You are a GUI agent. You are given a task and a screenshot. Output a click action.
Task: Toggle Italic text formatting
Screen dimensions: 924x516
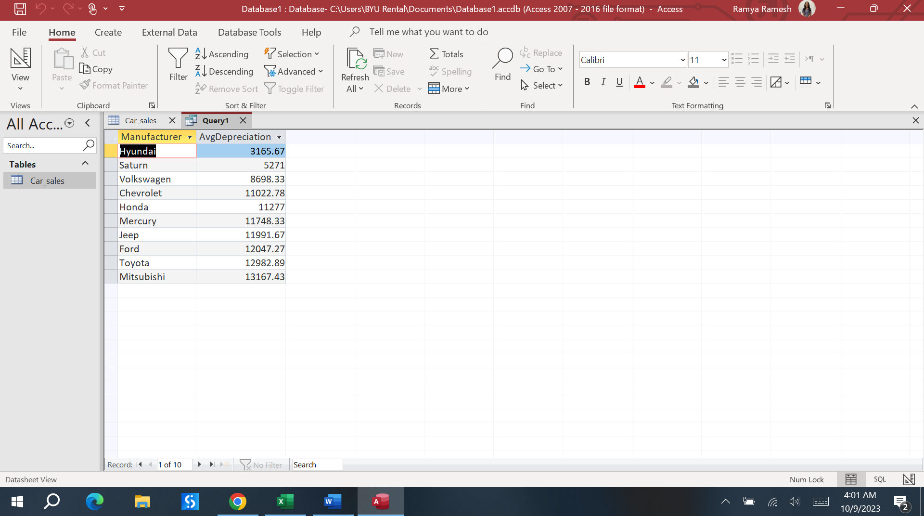(x=603, y=82)
